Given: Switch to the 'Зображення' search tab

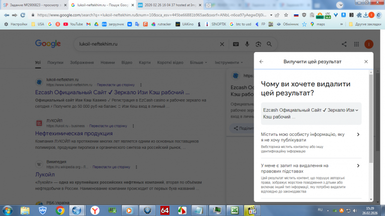Looking at the screenshot, I should [82, 63].
